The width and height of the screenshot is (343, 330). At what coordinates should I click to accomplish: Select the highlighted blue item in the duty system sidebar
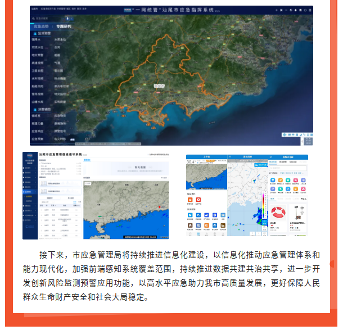[29, 192]
